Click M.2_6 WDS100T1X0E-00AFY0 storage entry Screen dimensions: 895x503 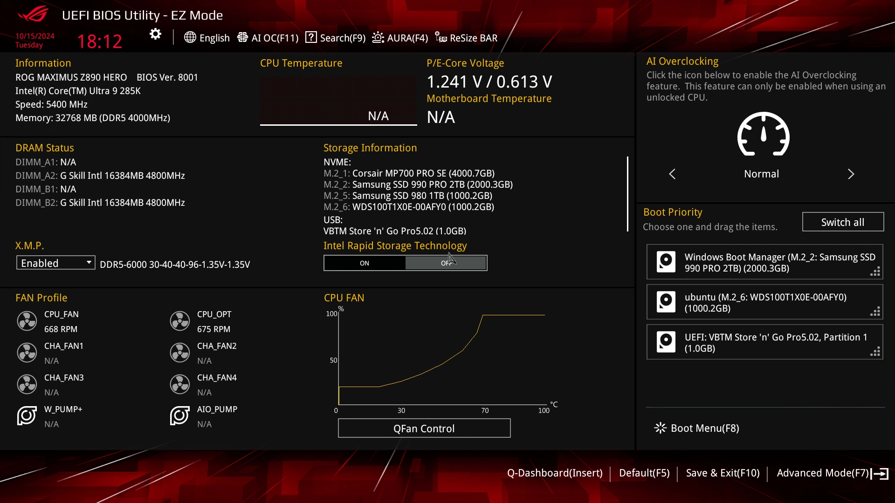pos(409,207)
